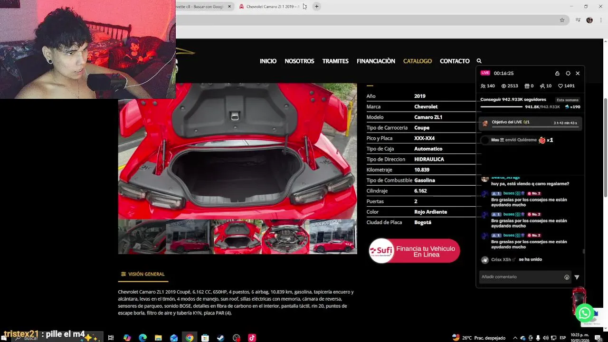Open TikTok LIVE Studio taskbar icon

(252, 338)
